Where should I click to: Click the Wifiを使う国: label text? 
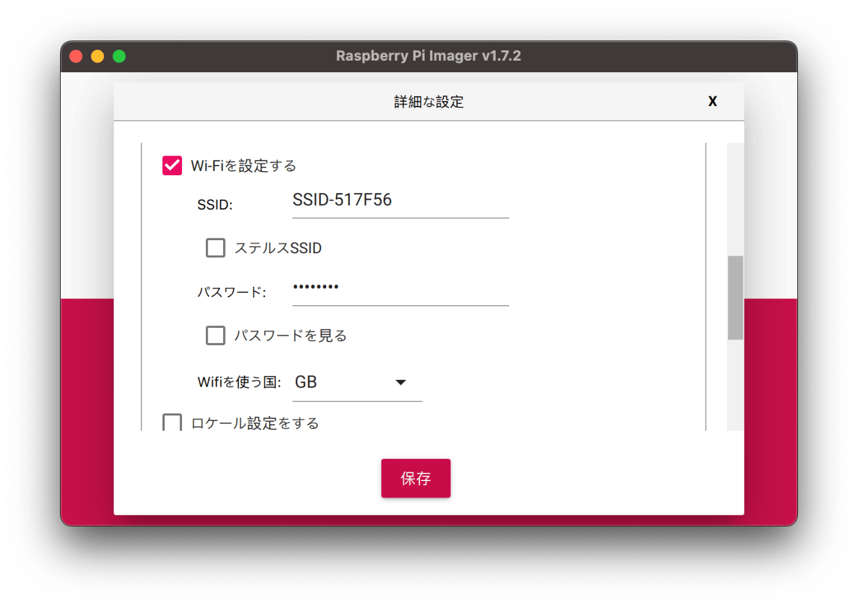click(239, 382)
